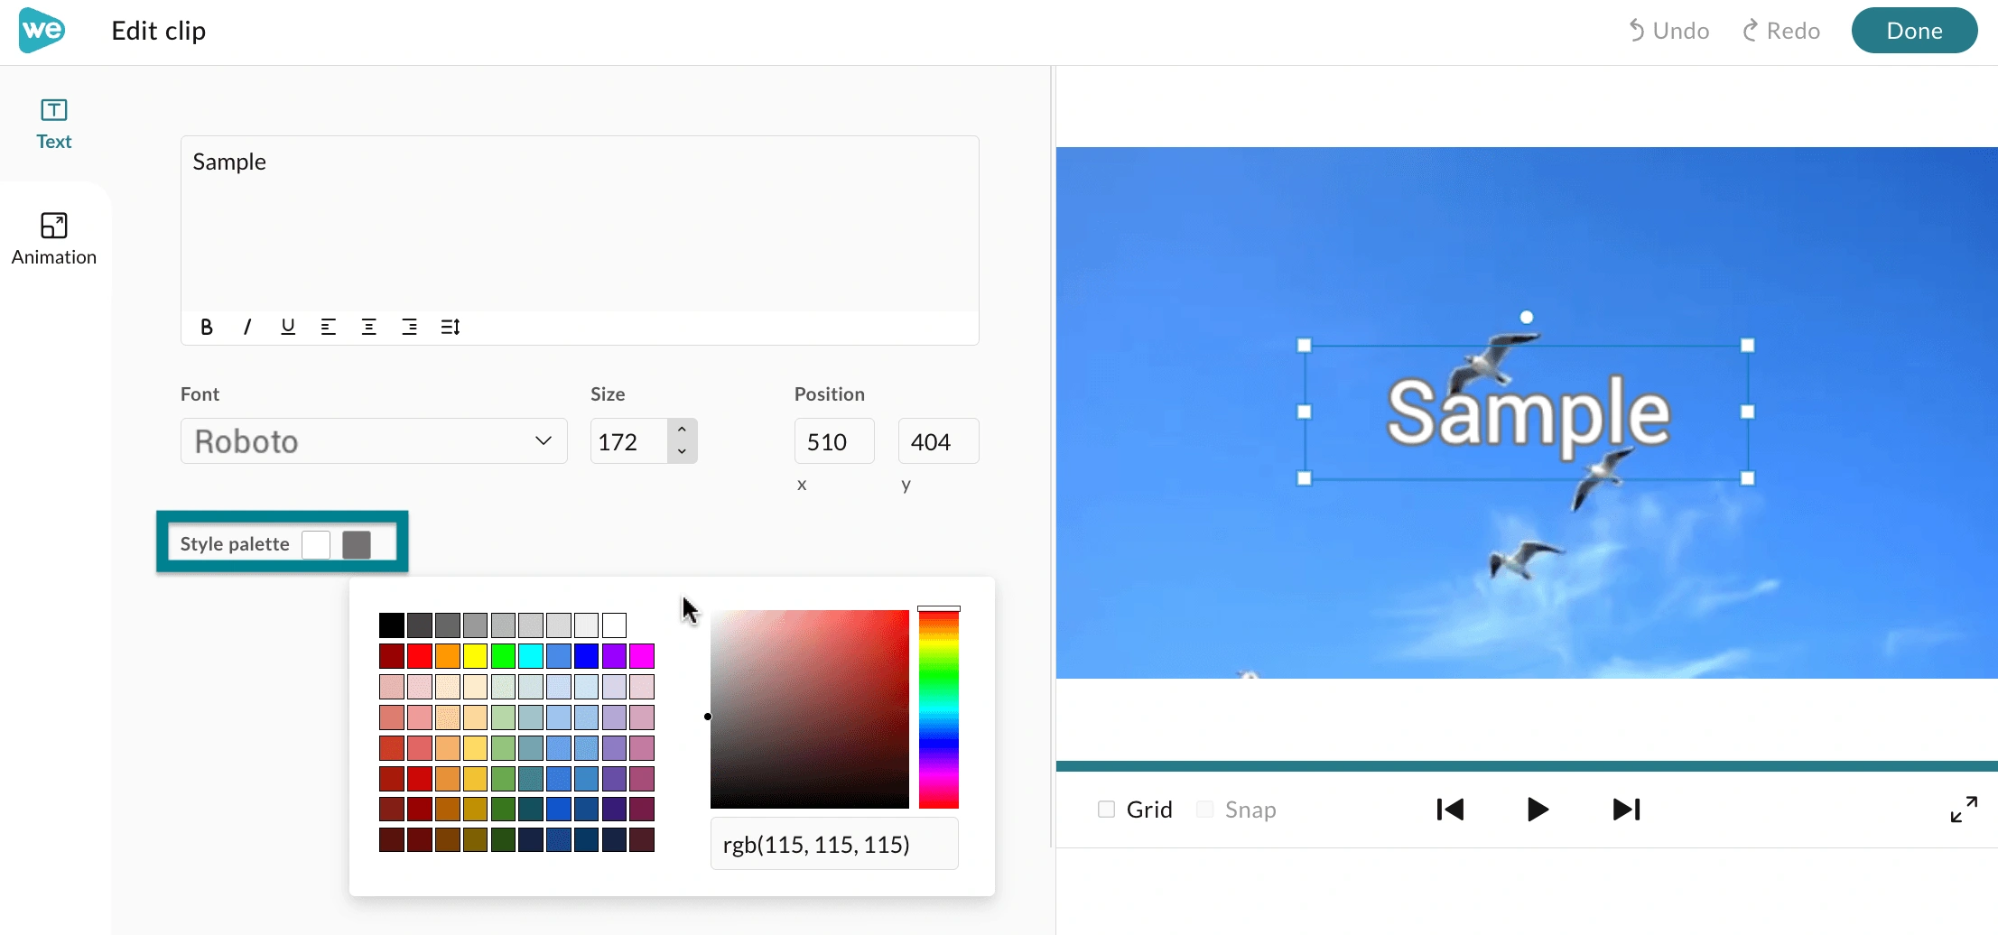Viewport: 1998px width, 935px height.
Task: Center align the text
Action: [368, 327]
